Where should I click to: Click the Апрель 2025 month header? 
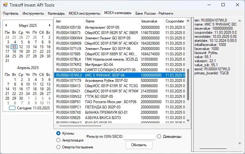click(28, 68)
